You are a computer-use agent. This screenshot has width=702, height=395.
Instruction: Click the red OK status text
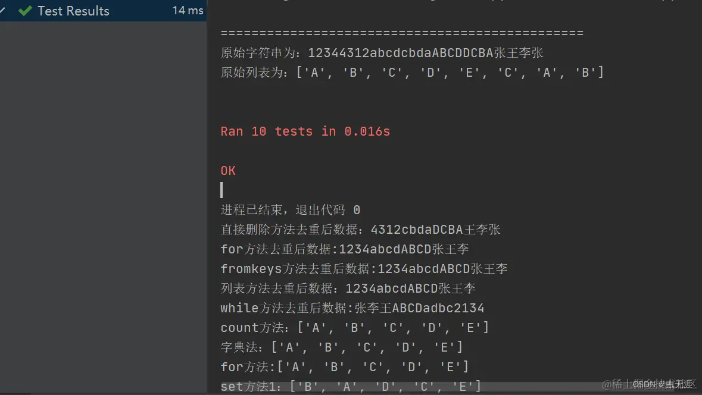point(228,171)
